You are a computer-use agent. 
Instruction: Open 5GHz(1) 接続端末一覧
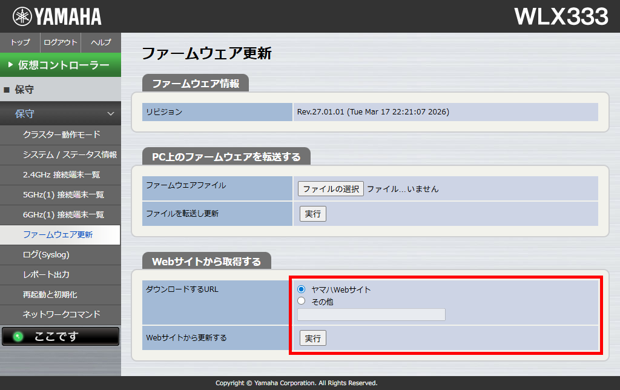point(61,195)
